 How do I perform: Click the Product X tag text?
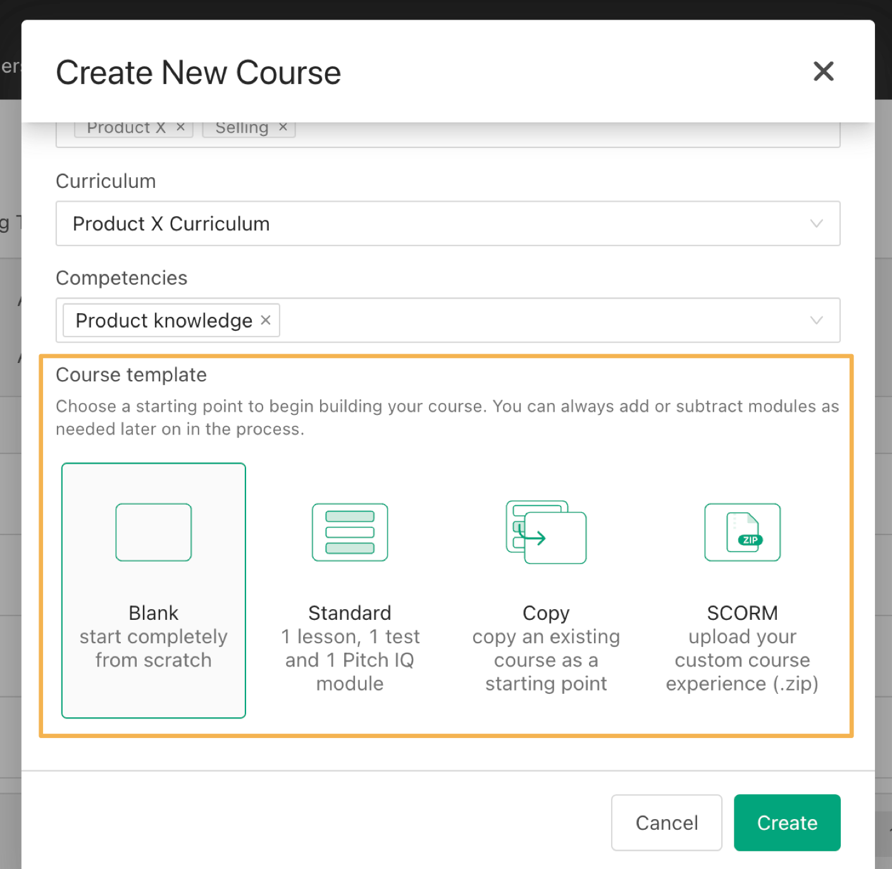[127, 127]
